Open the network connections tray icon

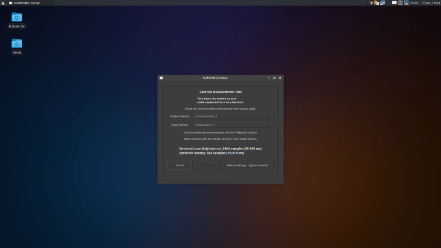pos(382,3)
